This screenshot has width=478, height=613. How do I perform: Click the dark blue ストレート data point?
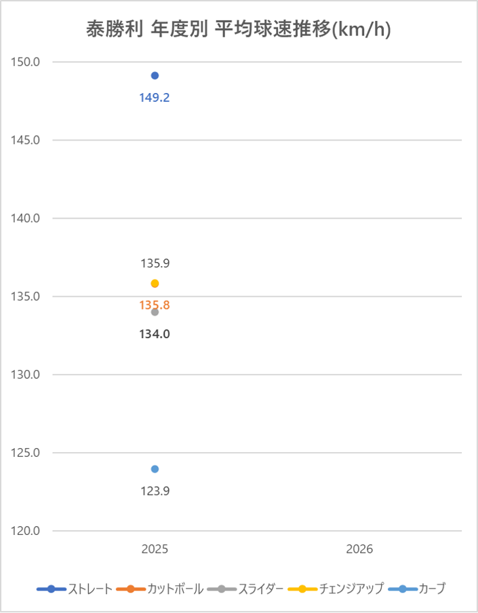155,75
